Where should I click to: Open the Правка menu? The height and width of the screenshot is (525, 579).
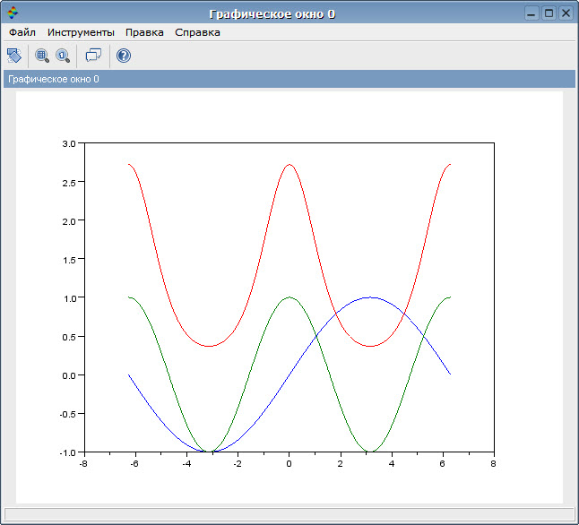(144, 32)
